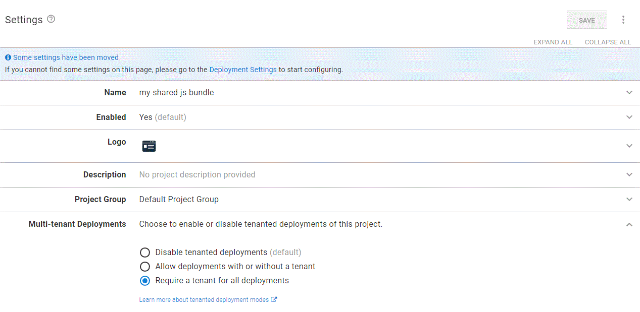Expand the Name section chevron
Screen dimensions: 640x312
pyautogui.click(x=629, y=92)
